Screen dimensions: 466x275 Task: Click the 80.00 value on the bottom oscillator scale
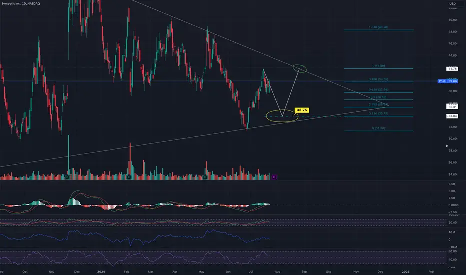(x=452, y=251)
